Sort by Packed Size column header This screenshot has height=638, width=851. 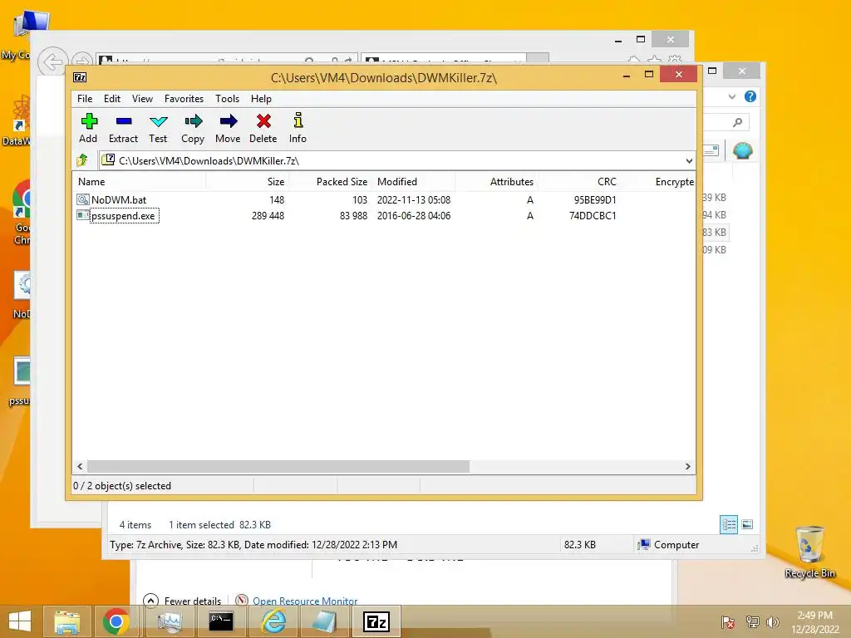[330, 182]
